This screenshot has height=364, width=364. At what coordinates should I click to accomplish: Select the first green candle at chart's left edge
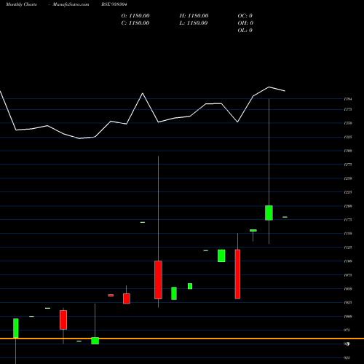coord(16,328)
